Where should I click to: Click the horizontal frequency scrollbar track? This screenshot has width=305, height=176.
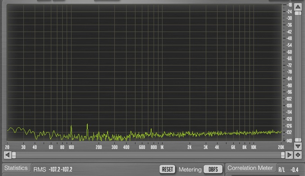coord(148,155)
